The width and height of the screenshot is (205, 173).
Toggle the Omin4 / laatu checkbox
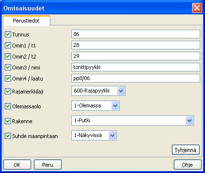[8, 79]
